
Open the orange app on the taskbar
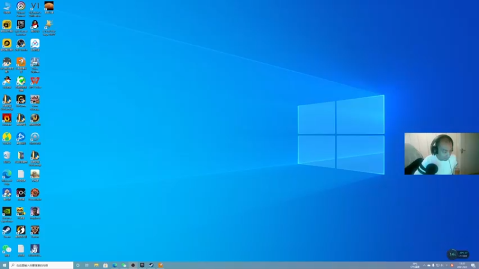[160, 265]
